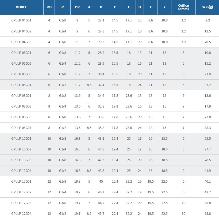Select the weight value 9.2
Image resolution: width=219 pixels, height=218 pixels.
coord(208,20)
